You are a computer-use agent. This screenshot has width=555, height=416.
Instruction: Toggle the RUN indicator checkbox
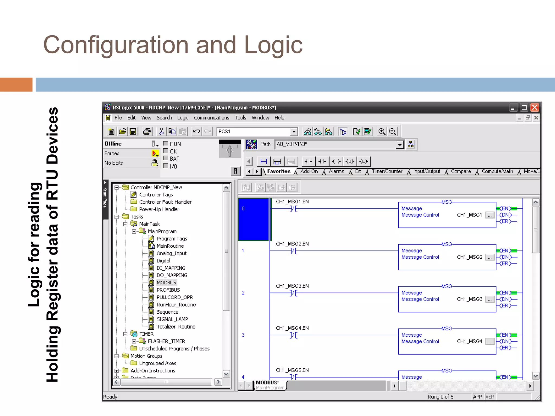[165, 143]
